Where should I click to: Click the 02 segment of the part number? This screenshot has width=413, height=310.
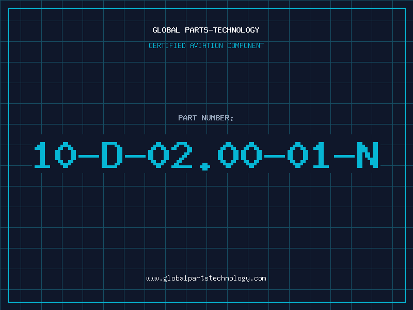click(x=170, y=155)
